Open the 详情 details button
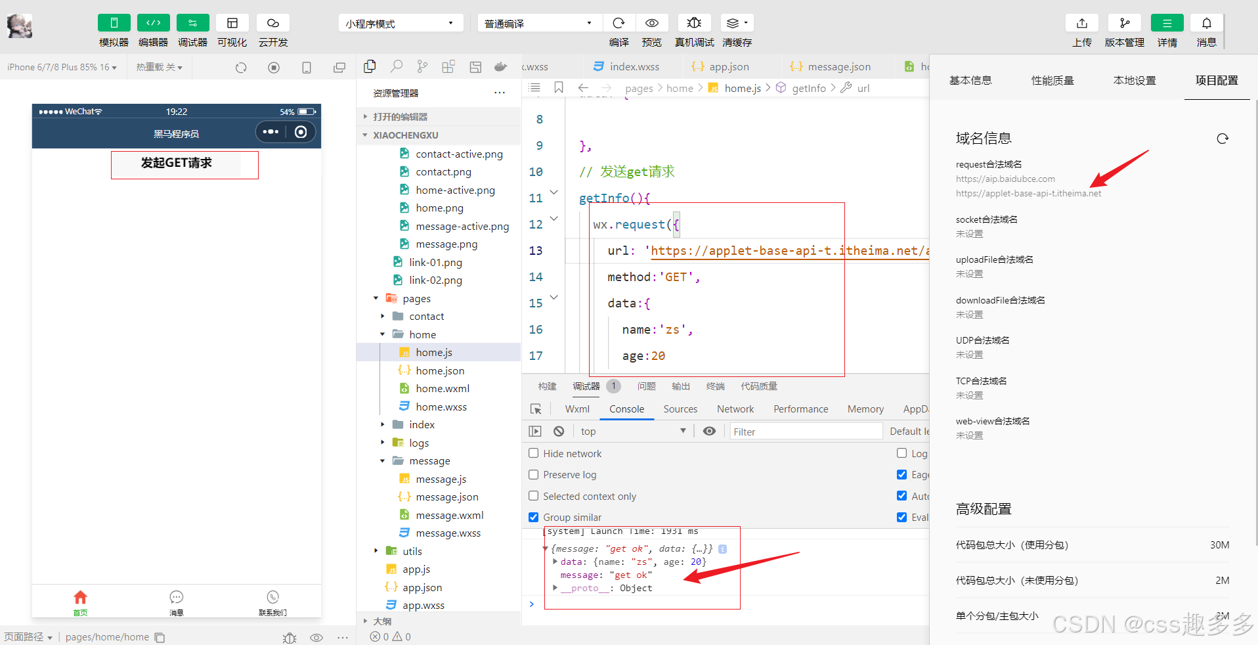The height and width of the screenshot is (645, 1258). [x=1167, y=23]
